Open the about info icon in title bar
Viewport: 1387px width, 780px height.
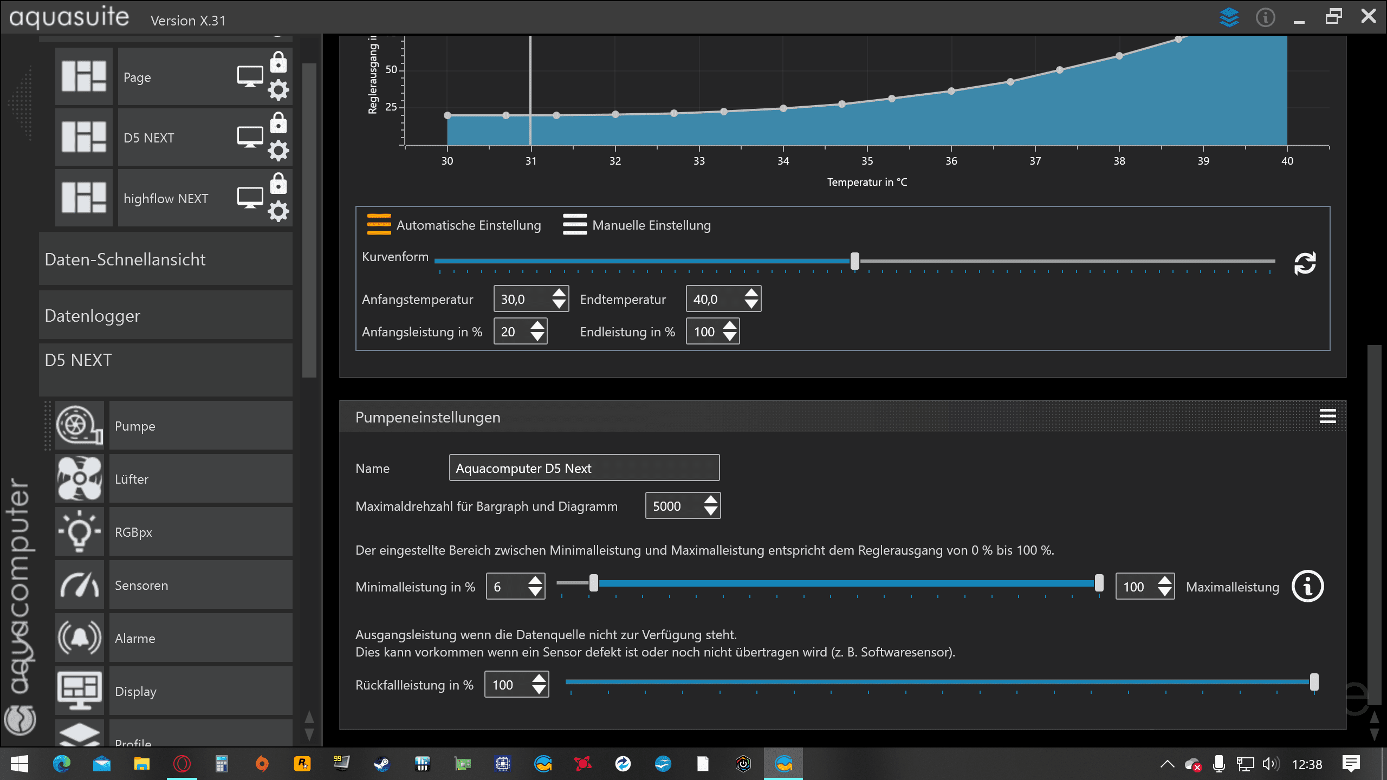coord(1265,17)
